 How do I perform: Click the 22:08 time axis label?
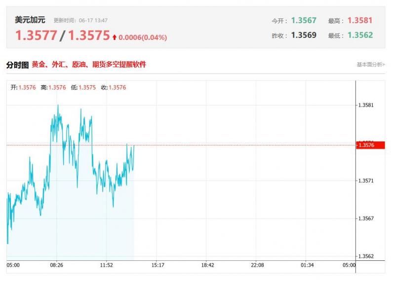(x=257, y=265)
